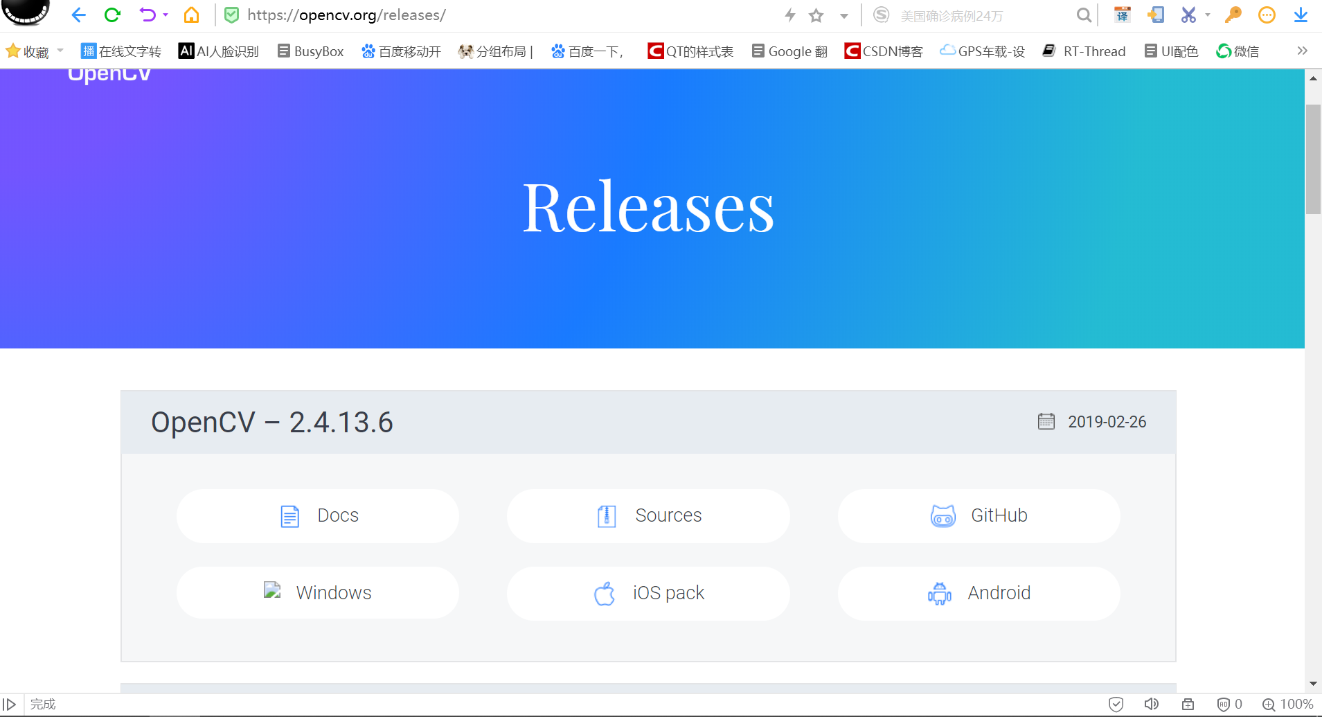Screen dimensions: 1322x717
Task: Click the magnifier search icon
Action: (1084, 15)
